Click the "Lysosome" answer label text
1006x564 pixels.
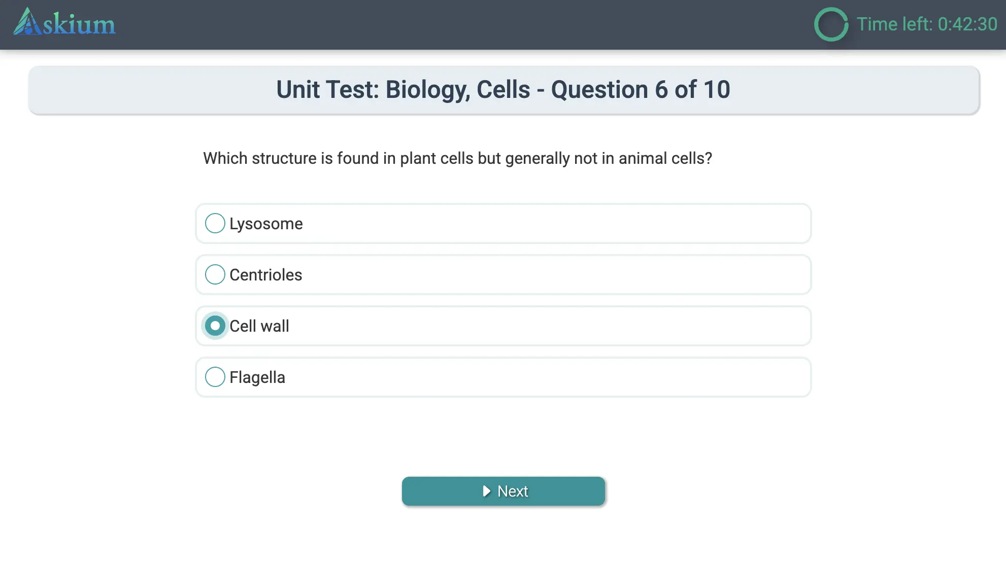(266, 224)
